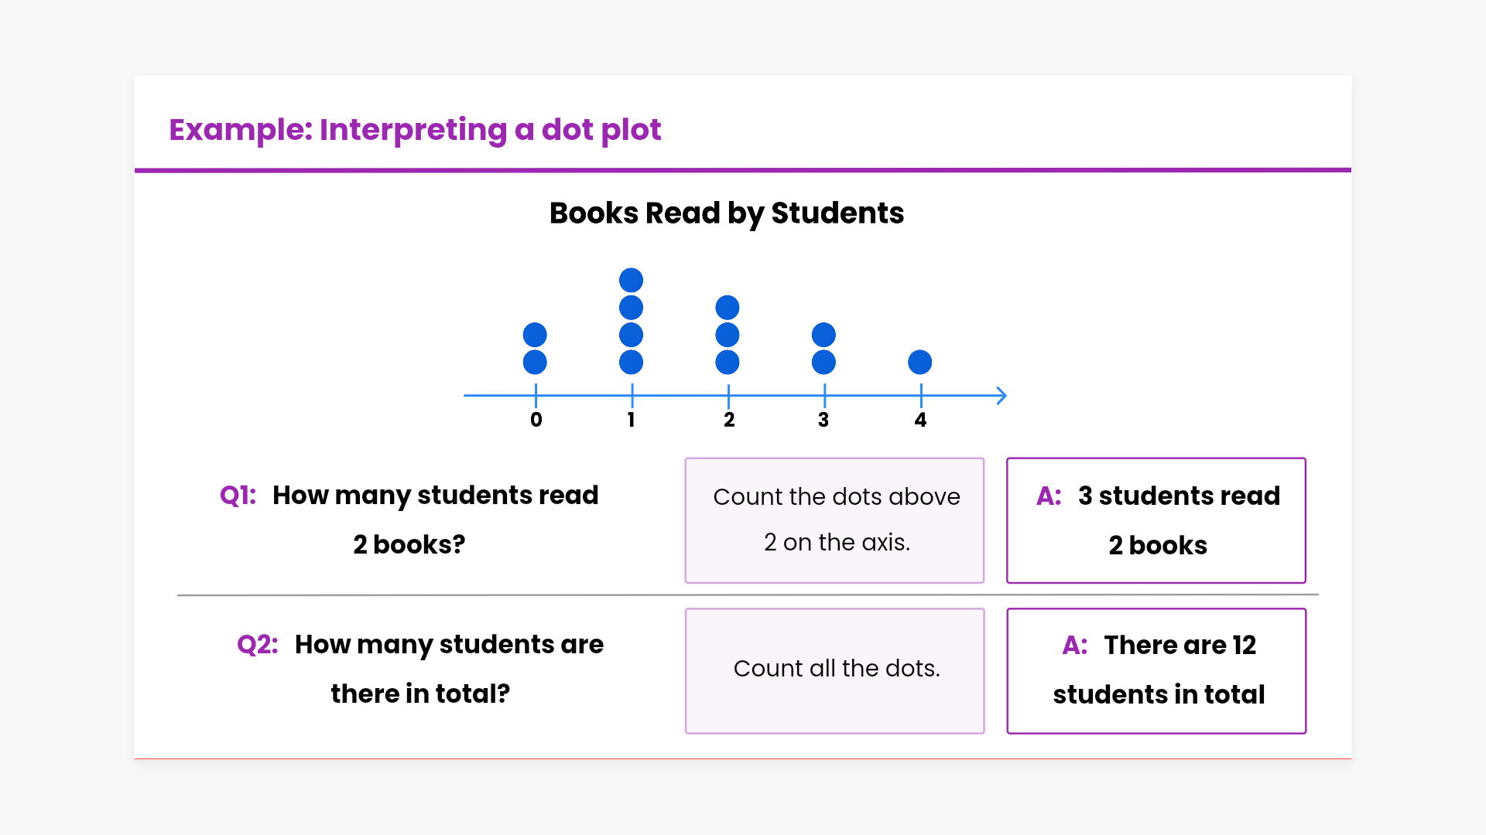
Task: Click the 'Count the dots above 2' hint box
Action: tap(834, 520)
